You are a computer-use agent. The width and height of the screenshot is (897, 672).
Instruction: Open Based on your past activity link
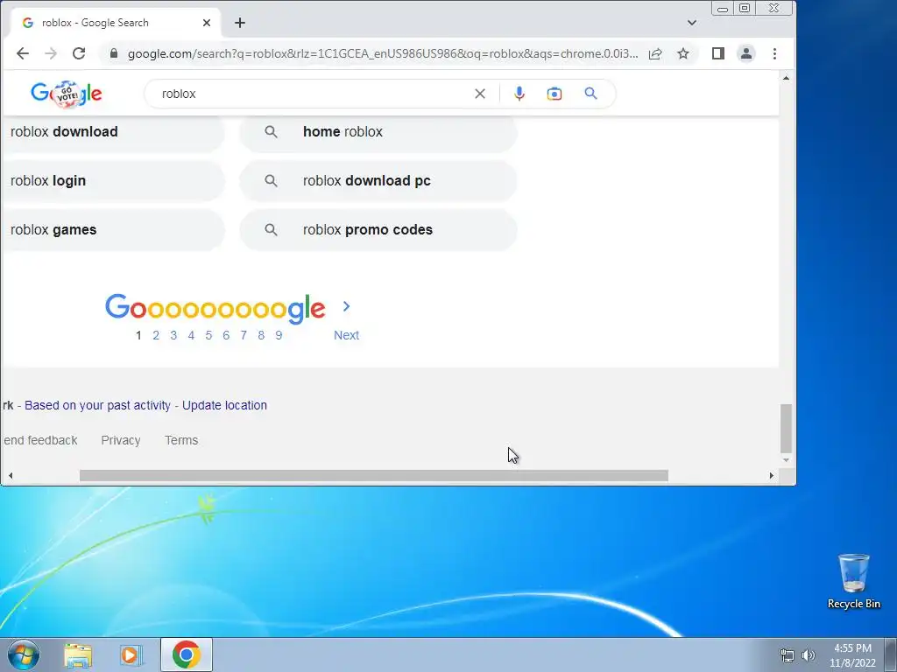[x=97, y=405]
